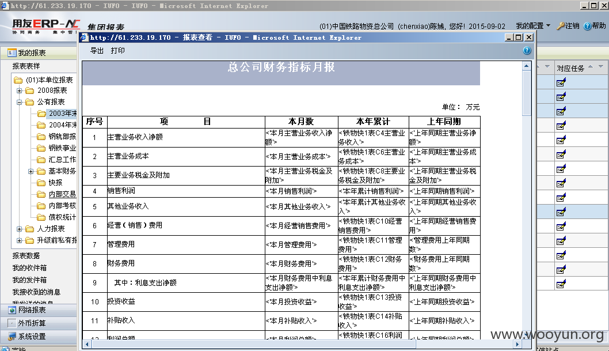
Task: Click the folder icon of 快报
Action: [x=41, y=183]
